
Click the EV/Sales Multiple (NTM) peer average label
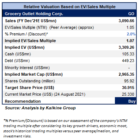(x=49, y=27)
